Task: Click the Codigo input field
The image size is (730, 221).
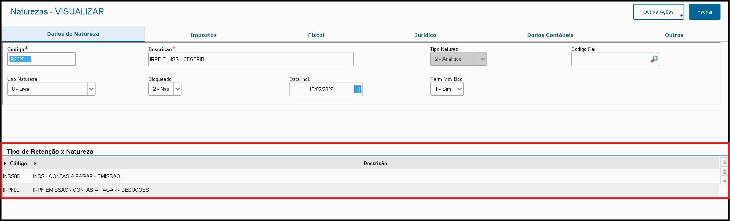Action: tap(41, 59)
